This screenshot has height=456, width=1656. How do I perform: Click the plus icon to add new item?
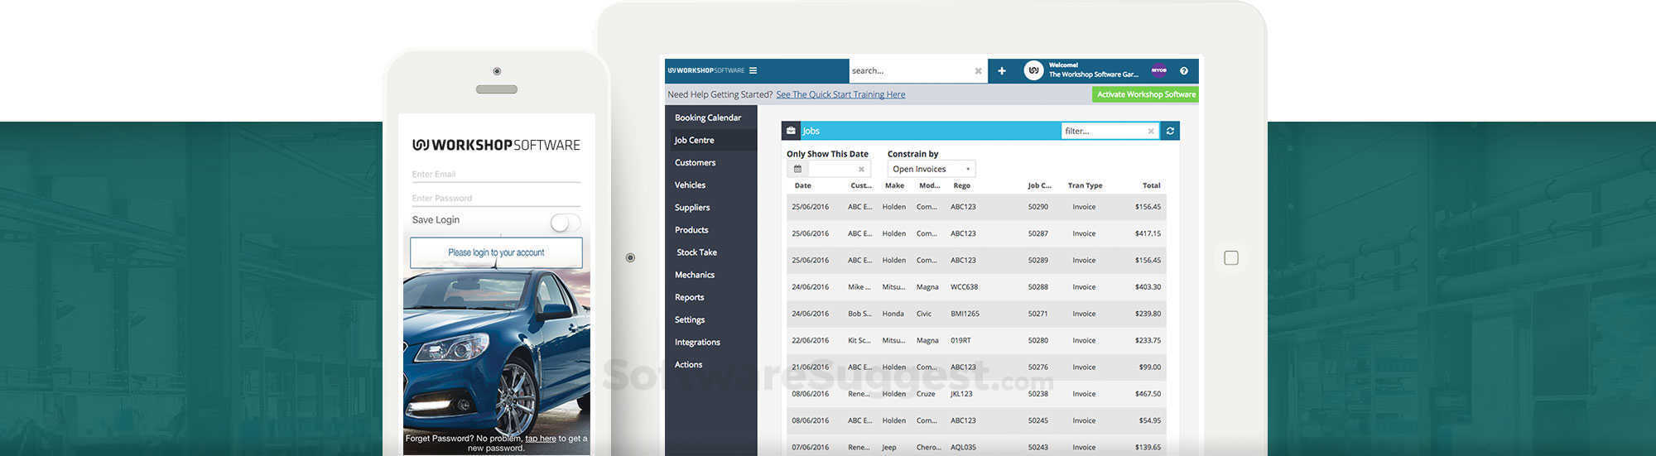(x=1002, y=71)
